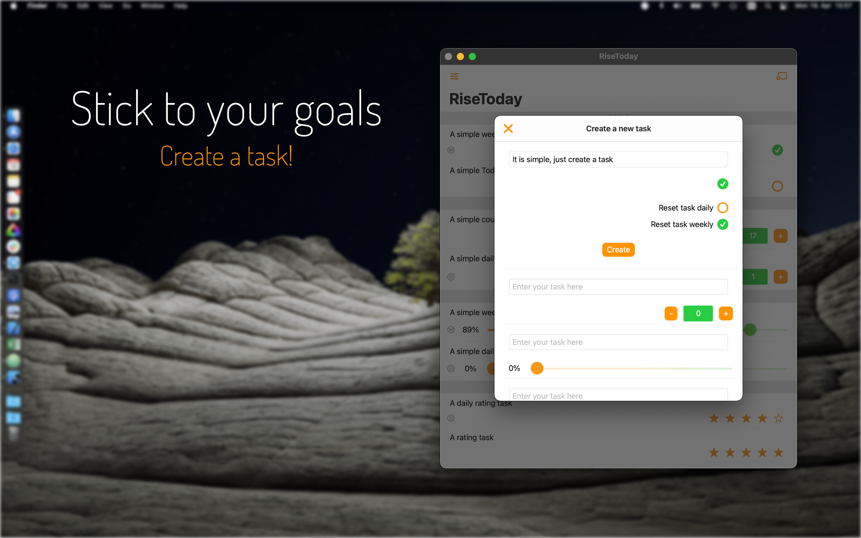Click the W badge beside 89%
Screen dimensions: 861x538
click(451, 329)
